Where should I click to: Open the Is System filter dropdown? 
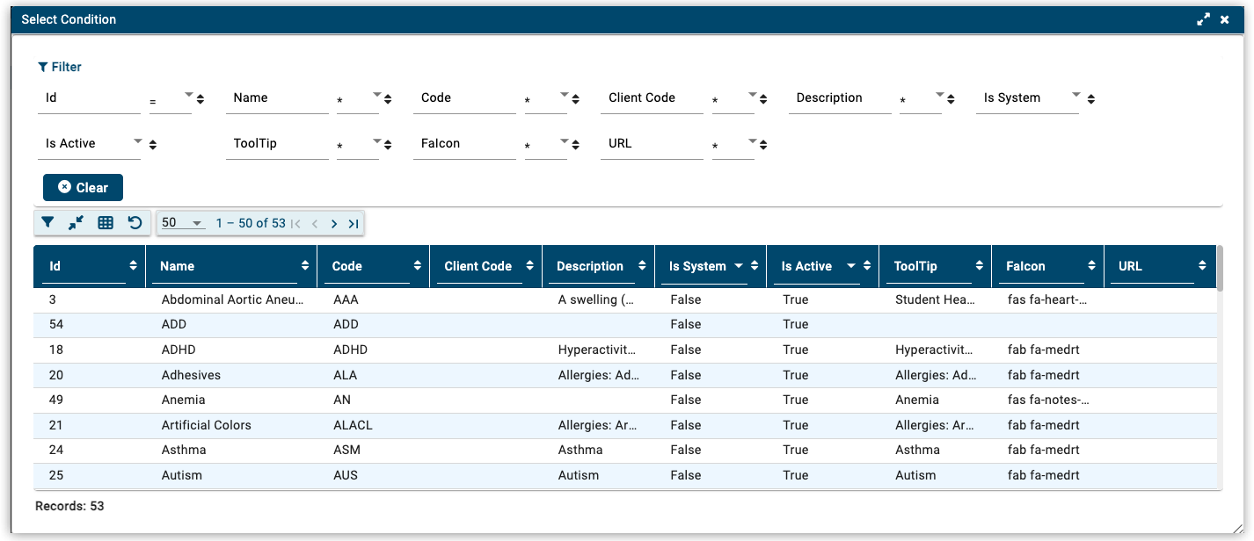pos(1075,95)
